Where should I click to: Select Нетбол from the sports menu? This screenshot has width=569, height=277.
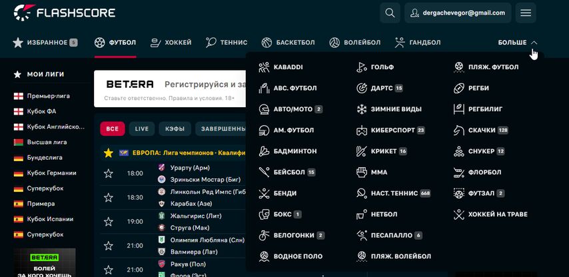click(384, 214)
